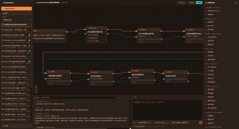Screen dimensions: 239x129
Task: Open the default · gpt-5.5 model dropdown
Action: [162, 122]
